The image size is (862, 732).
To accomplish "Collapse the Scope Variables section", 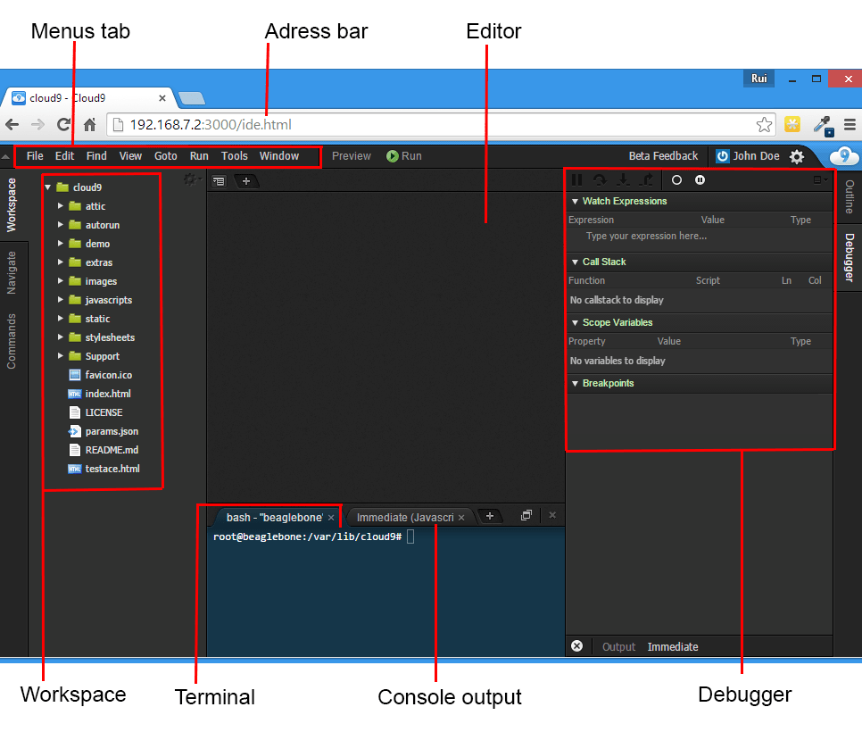I will point(576,323).
